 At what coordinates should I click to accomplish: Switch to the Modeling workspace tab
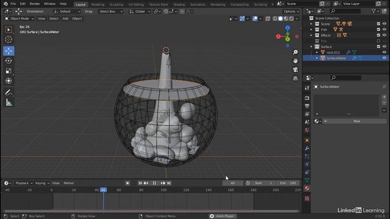(x=97, y=4)
